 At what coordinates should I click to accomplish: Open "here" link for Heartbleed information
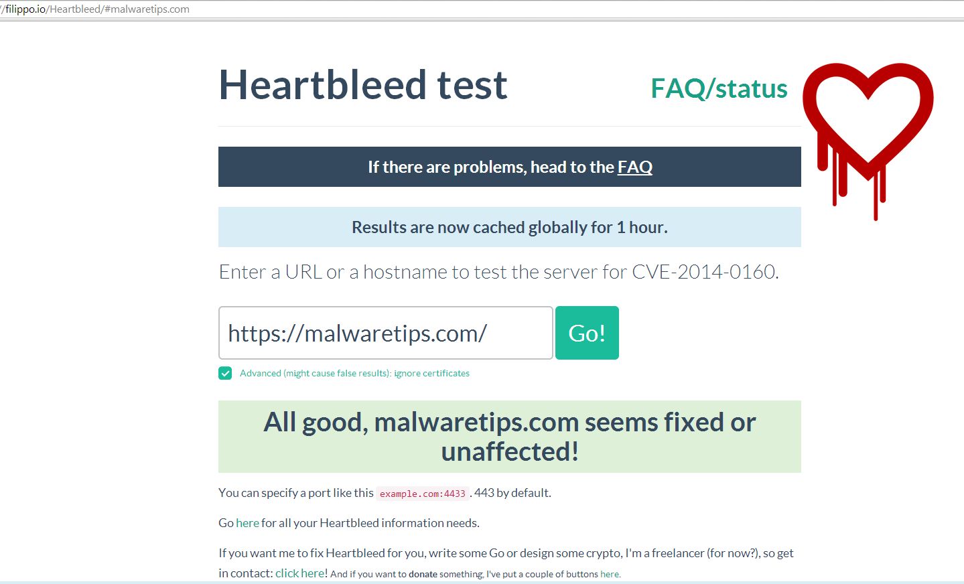point(247,523)
